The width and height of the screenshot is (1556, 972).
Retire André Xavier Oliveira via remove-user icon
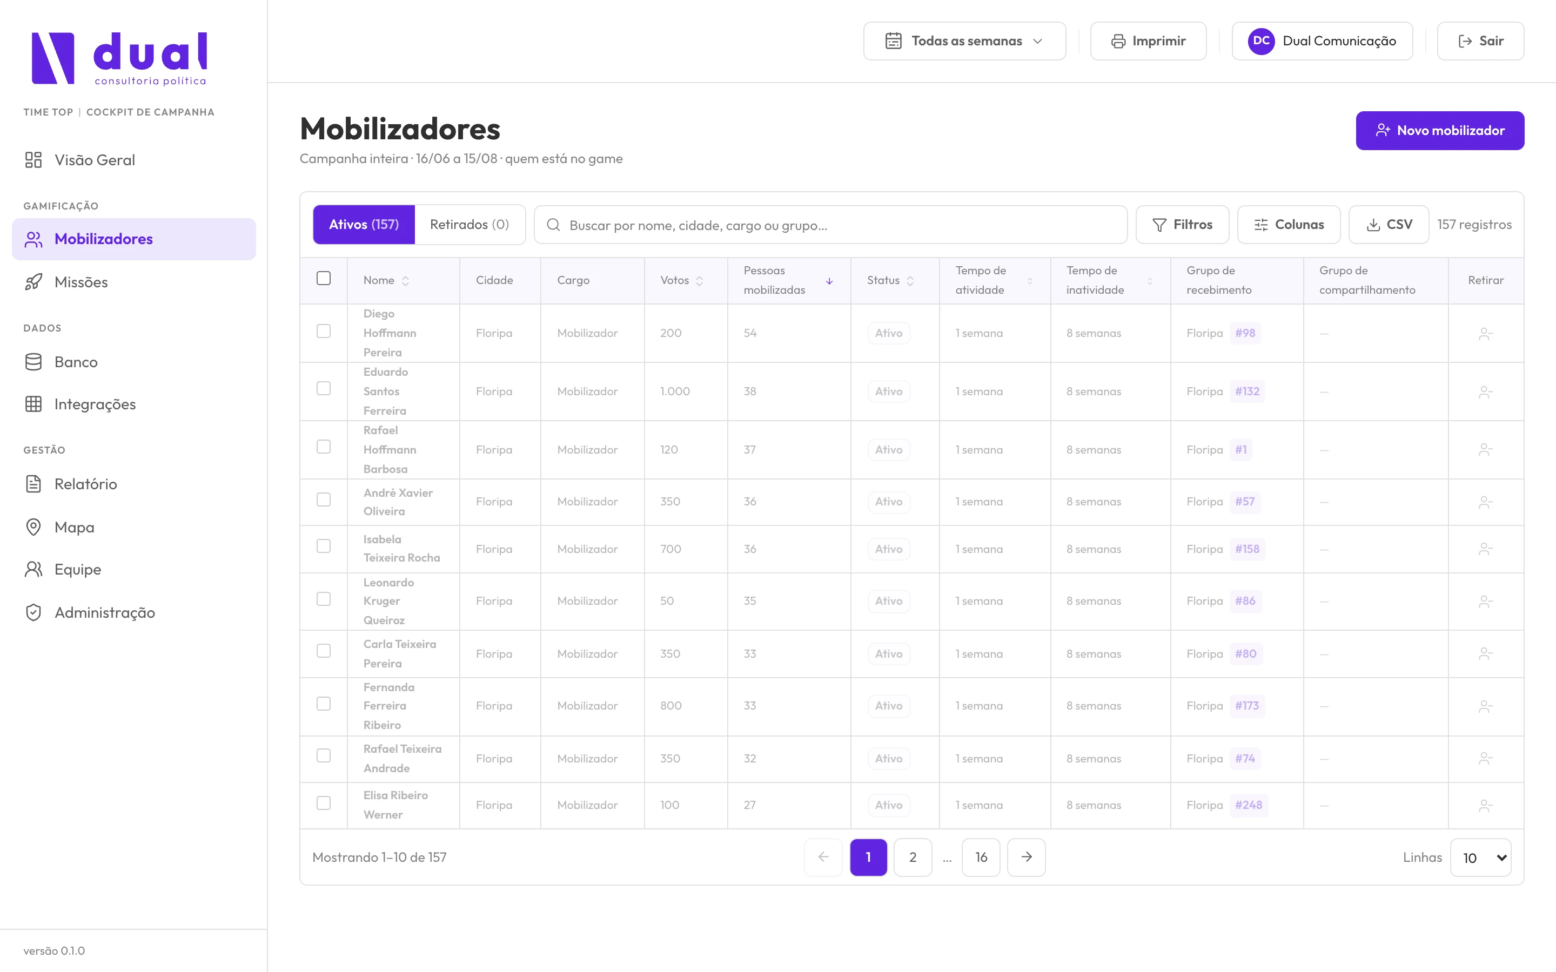[x=1485, y=502]
